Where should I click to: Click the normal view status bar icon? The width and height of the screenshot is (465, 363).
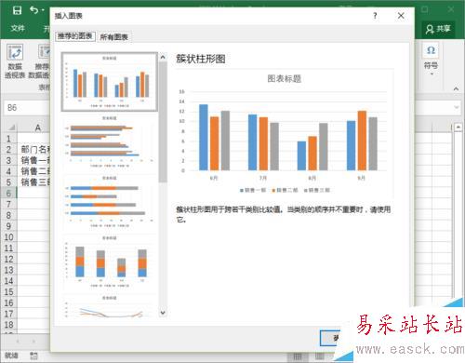(x=297, y=356)
